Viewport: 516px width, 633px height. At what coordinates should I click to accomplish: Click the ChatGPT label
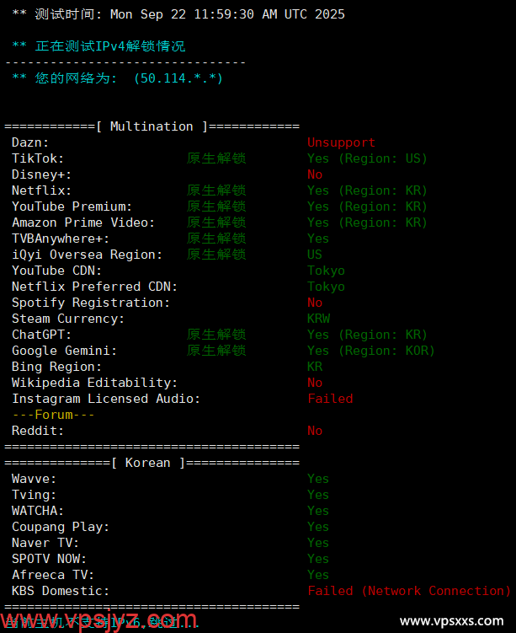tap(41, 335)
